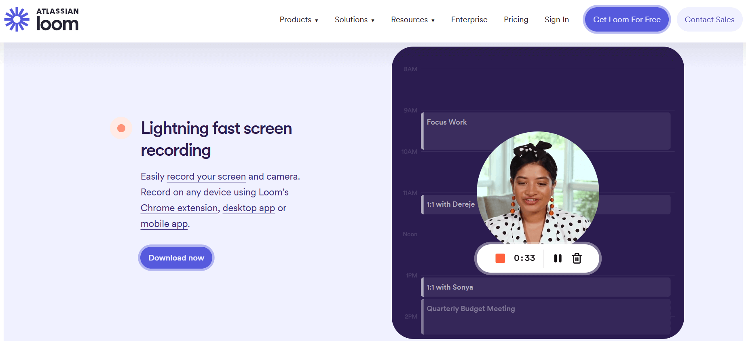The image size is (746, 341).
Task: Click the 1PM time label
Action: (x=412, y=275)
